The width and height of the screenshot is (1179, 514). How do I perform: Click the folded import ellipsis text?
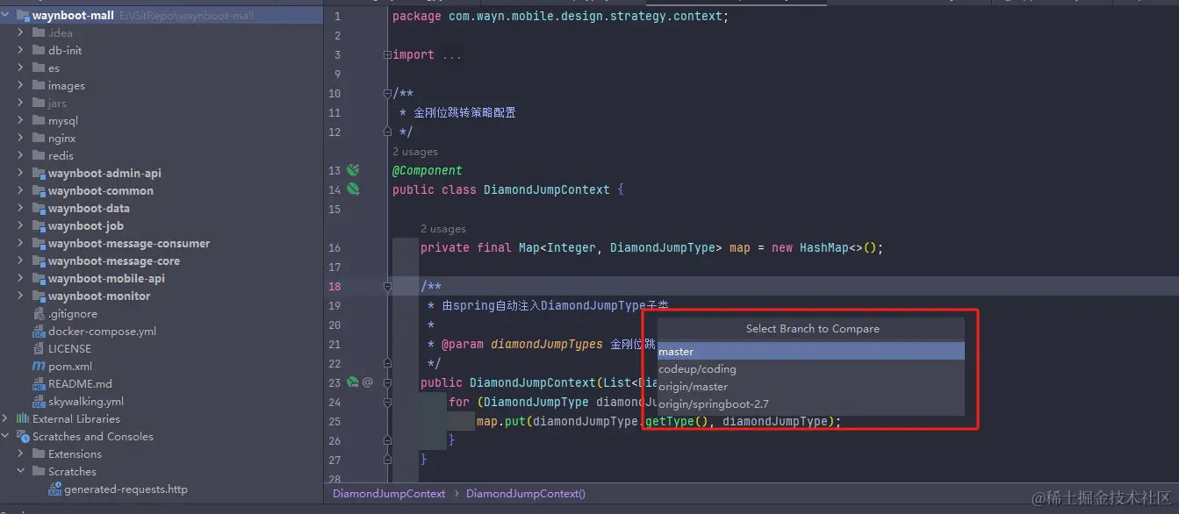[451, 54]
